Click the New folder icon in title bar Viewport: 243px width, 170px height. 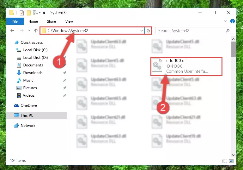coord(29,13)
